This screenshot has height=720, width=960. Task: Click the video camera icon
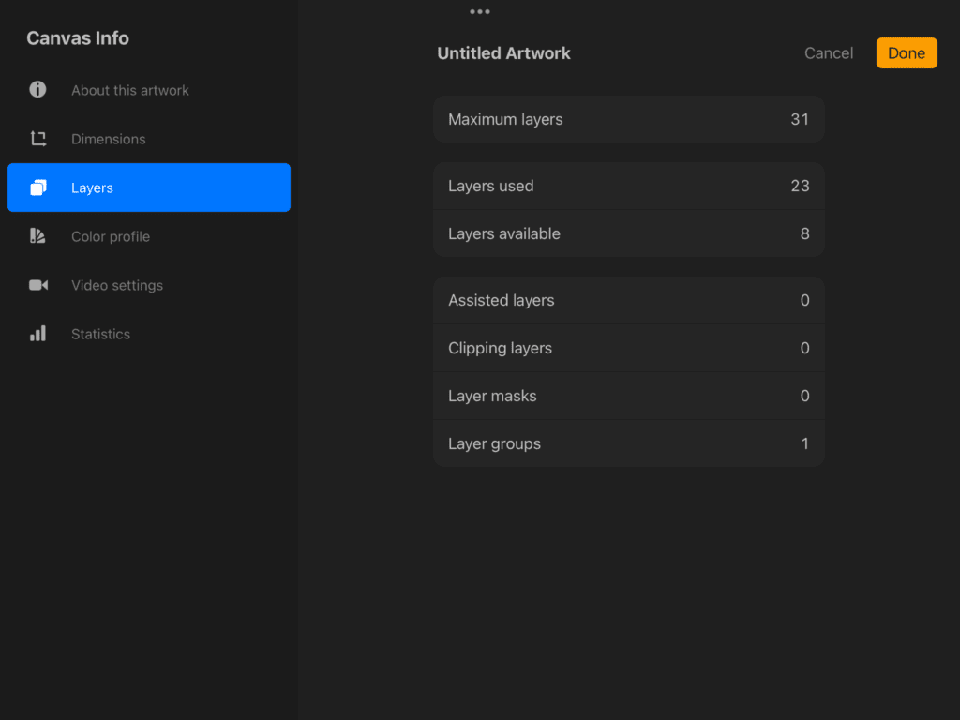point(37,285)
